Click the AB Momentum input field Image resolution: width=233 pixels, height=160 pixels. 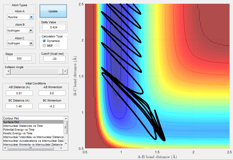[52, 93]
